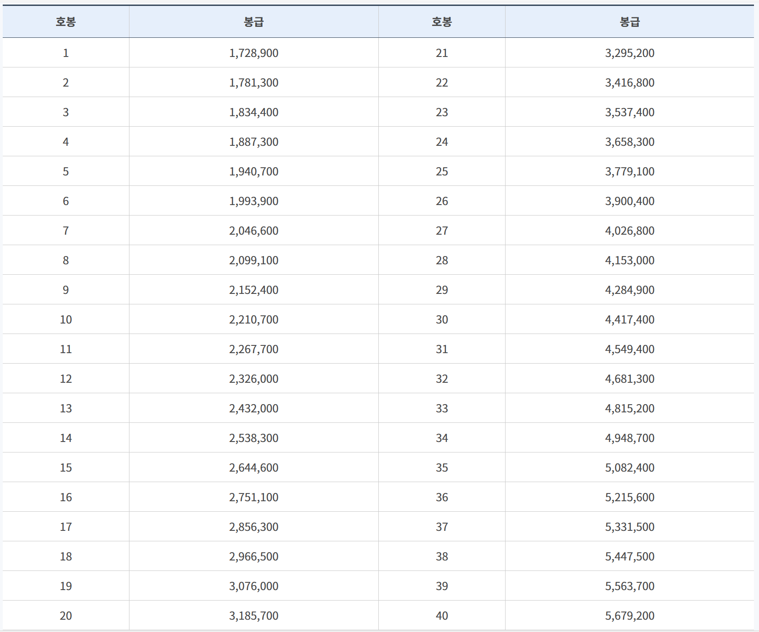The width and height of the screenshot is (759, 632).
Task: Select the salary value 2,099,100
Action: click(x=253, y=260)
